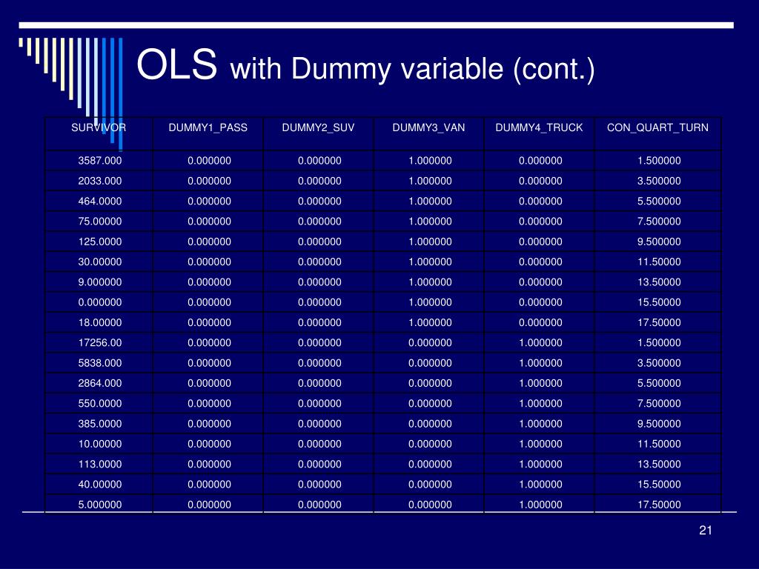
Task: Click the slide page number 21
Action: click(706, 530)
